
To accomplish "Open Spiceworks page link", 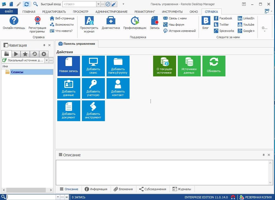I will pyautogui.click(x=224, y=31).
